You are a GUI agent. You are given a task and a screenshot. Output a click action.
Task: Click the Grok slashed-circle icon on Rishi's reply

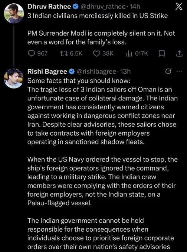[168, 72]
